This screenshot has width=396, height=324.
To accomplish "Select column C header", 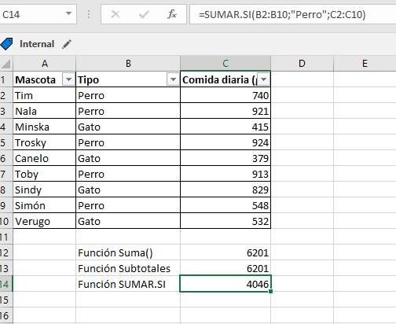I will pyautogui.click(x=225, y=64).
